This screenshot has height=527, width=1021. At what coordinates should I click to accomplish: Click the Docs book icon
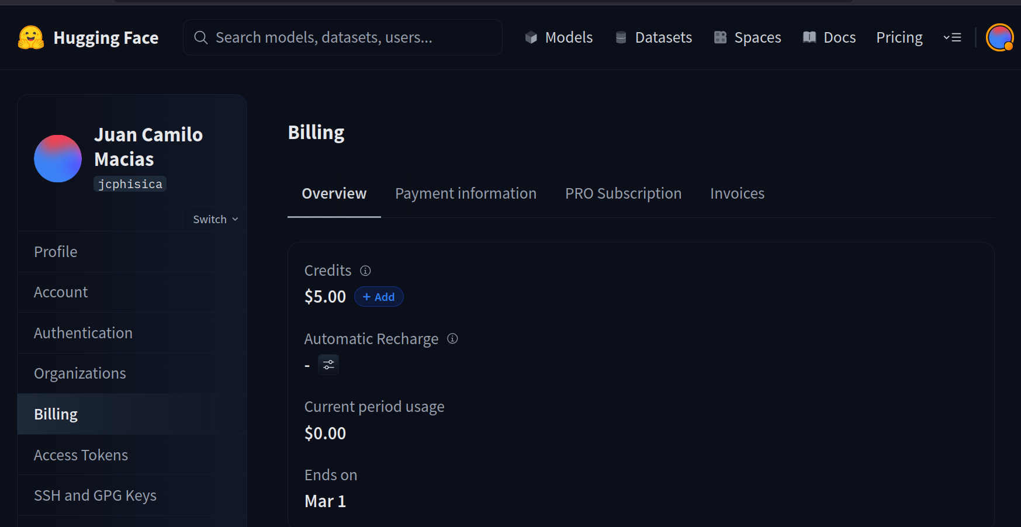tap(809, 37)
